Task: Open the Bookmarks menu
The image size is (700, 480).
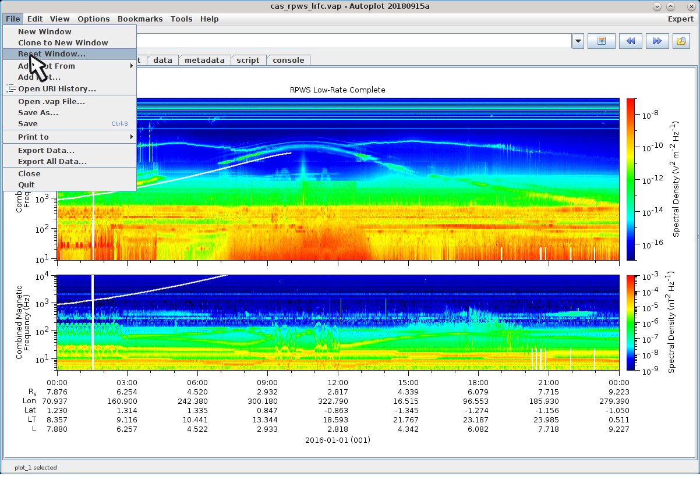Action: point(140,19)
